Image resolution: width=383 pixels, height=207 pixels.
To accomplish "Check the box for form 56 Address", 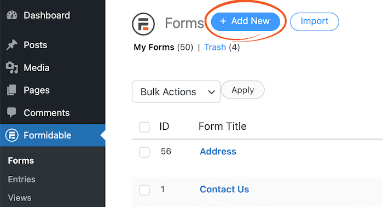I will coord(144,152).
